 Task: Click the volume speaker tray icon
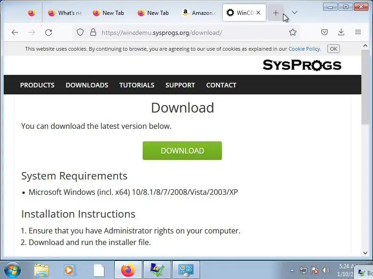tap(325, 270)
